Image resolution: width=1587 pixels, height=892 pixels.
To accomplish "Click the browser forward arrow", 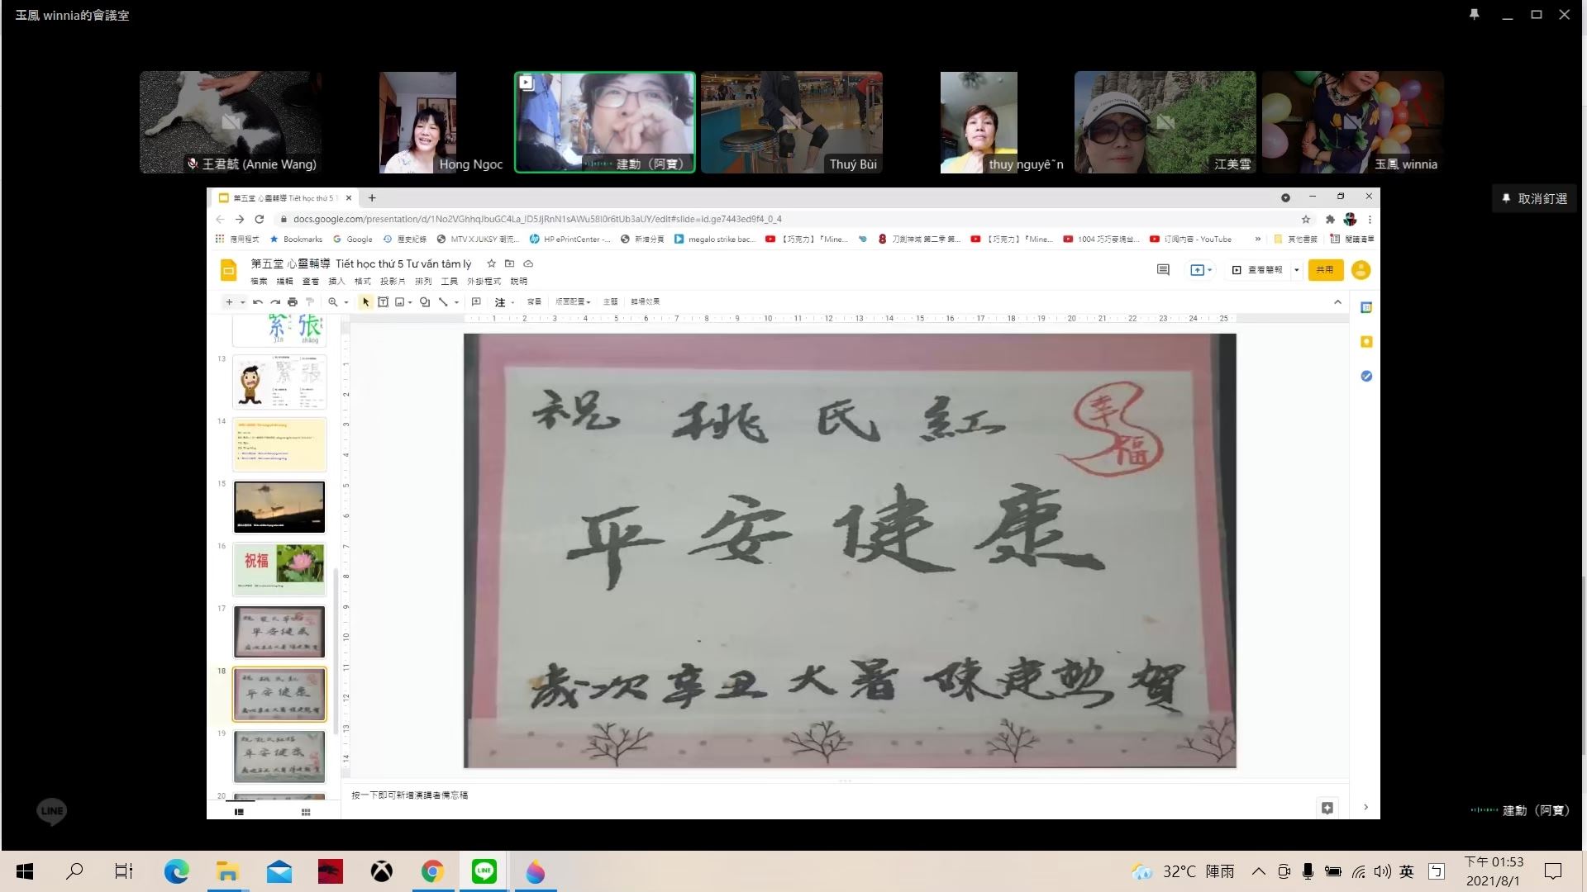I will pyautogui.click(x=240, y=220).
